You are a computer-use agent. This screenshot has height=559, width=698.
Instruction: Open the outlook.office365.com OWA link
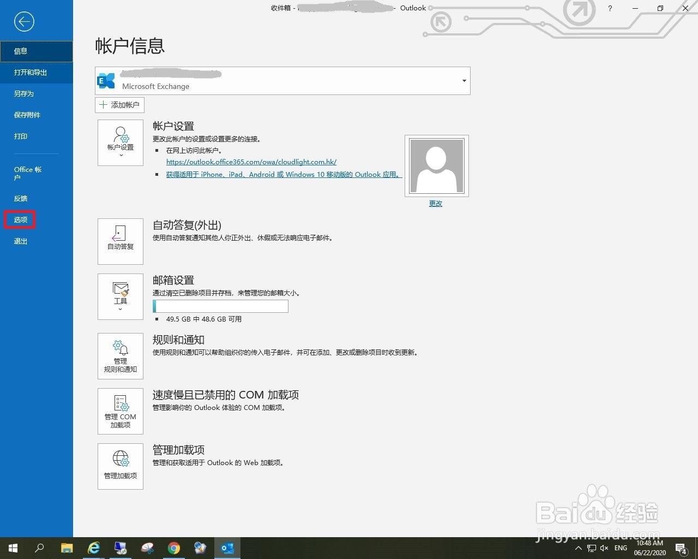point(251,162)
